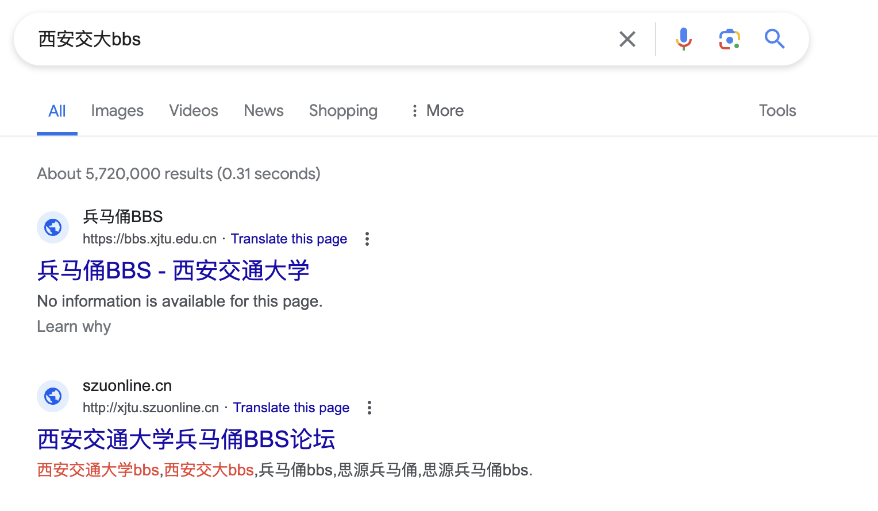This screenshot has height=511, width=878.
Task: Open the 兵马俑BBS - 西安交通大学 result
Action: click(x=173, y=270)
